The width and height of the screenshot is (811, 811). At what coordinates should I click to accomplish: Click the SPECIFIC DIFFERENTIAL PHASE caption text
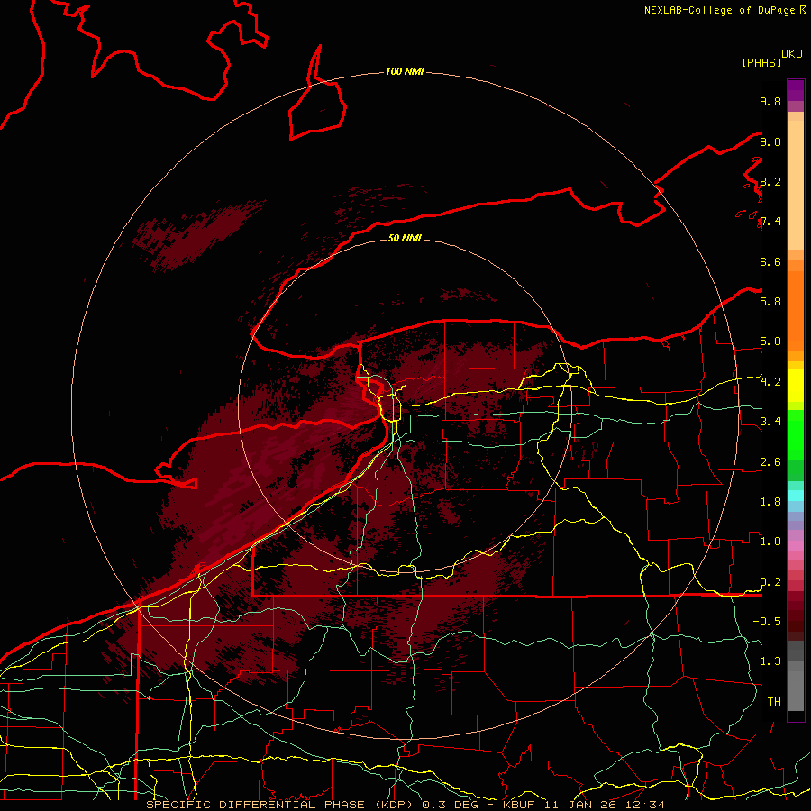tap(256, 805)
